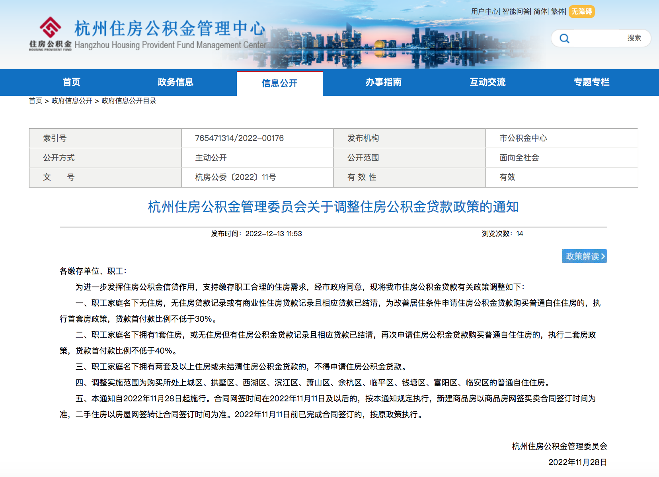Switch to 简体 simplified Chinese
Image resolution: width=659 pixels, height=477 pixels.
pos(540,12)
